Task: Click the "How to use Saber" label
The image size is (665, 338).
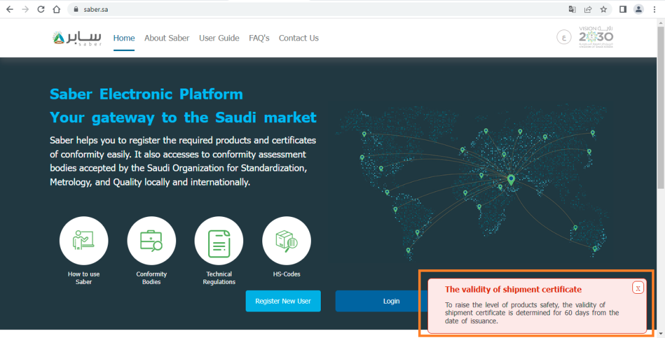Action: coord(84,278)
